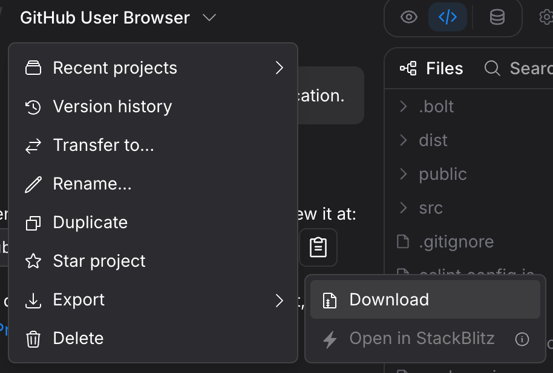This screenshot has height=373, width=553.
Task: Click the Duplicate copy icon
Action: tap(33, 223)
